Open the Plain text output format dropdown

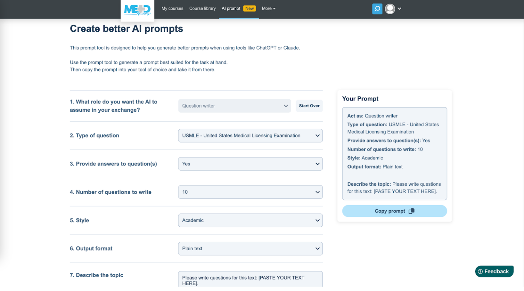click(250, 248)
